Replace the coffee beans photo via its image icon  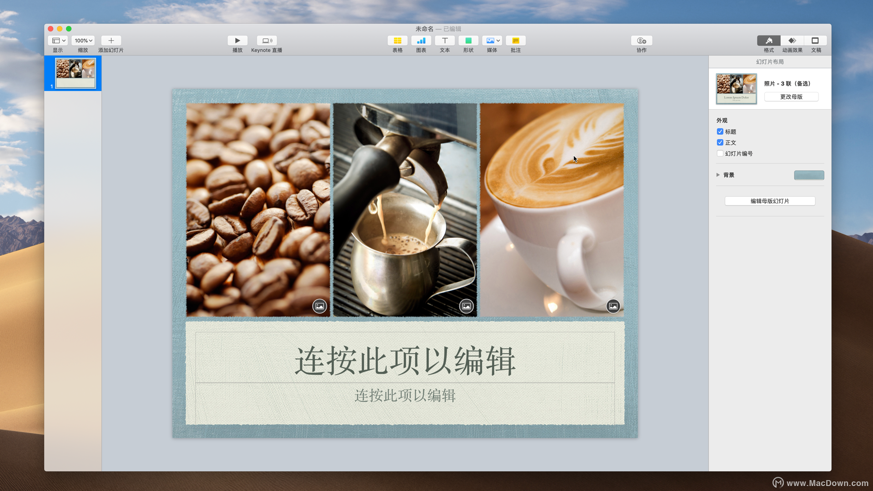tap(320, 306)
